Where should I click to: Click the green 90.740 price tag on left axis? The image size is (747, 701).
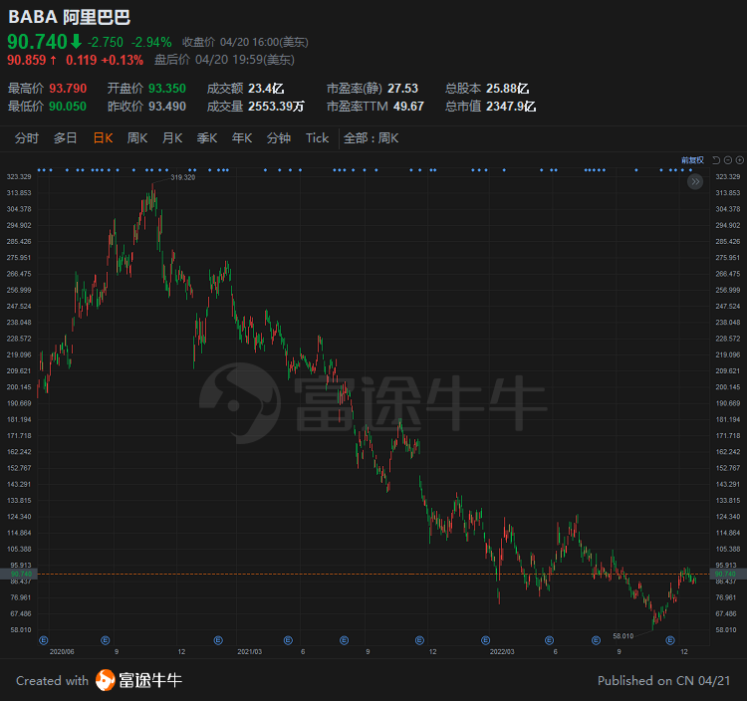click(19, 574)
